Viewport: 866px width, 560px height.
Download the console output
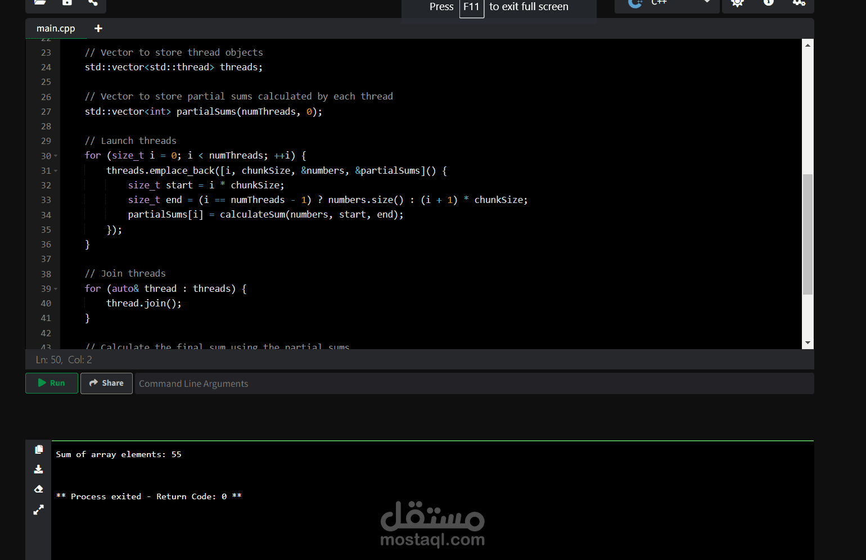point(38,469)
